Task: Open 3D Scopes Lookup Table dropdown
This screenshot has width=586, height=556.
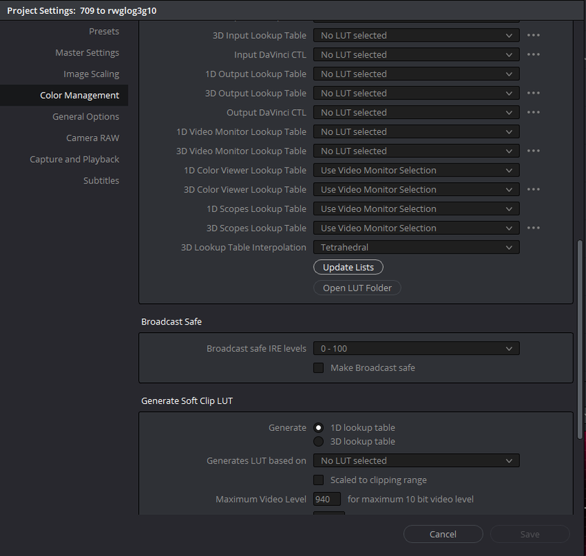Action: [416, 228]
